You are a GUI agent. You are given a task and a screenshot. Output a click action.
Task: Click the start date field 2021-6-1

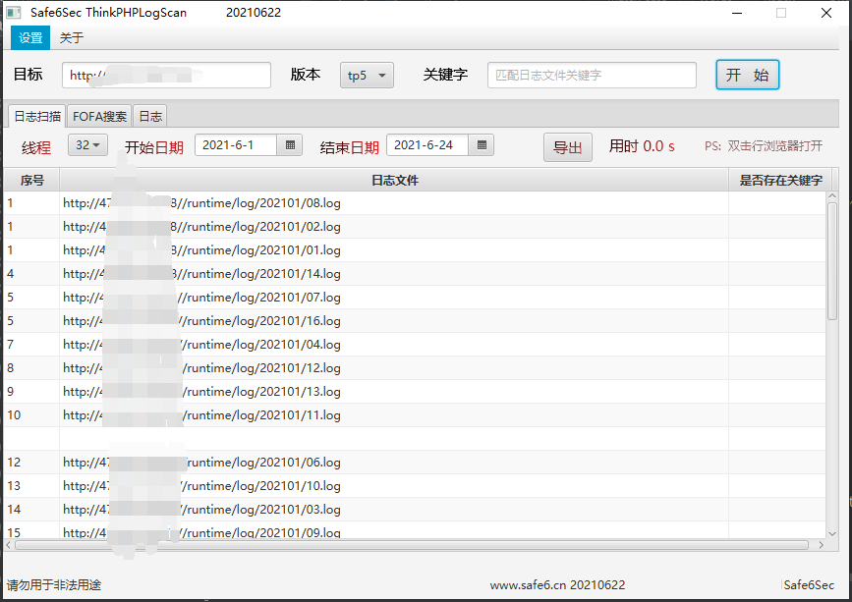[x=236, y=145]
